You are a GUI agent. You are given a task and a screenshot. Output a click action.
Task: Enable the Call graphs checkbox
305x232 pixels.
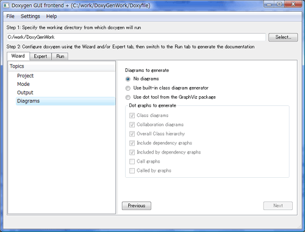[132, 161]
